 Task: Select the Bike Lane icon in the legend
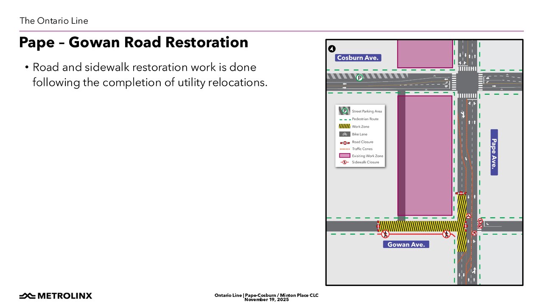pos(344,134)
